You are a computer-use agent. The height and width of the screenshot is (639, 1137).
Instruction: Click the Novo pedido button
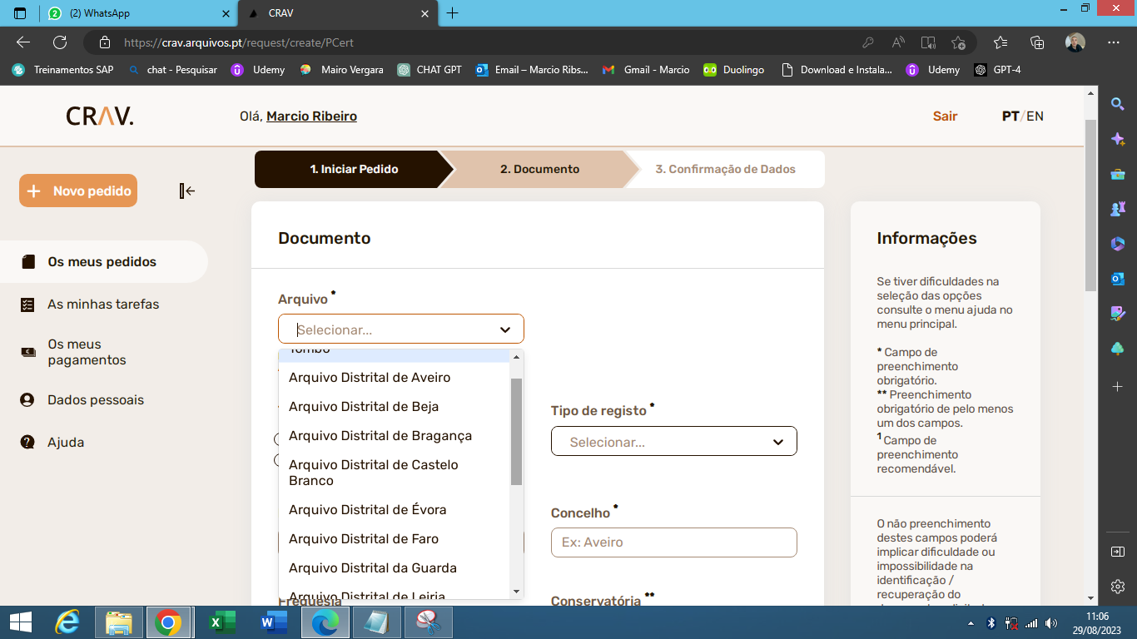point(78,191)
